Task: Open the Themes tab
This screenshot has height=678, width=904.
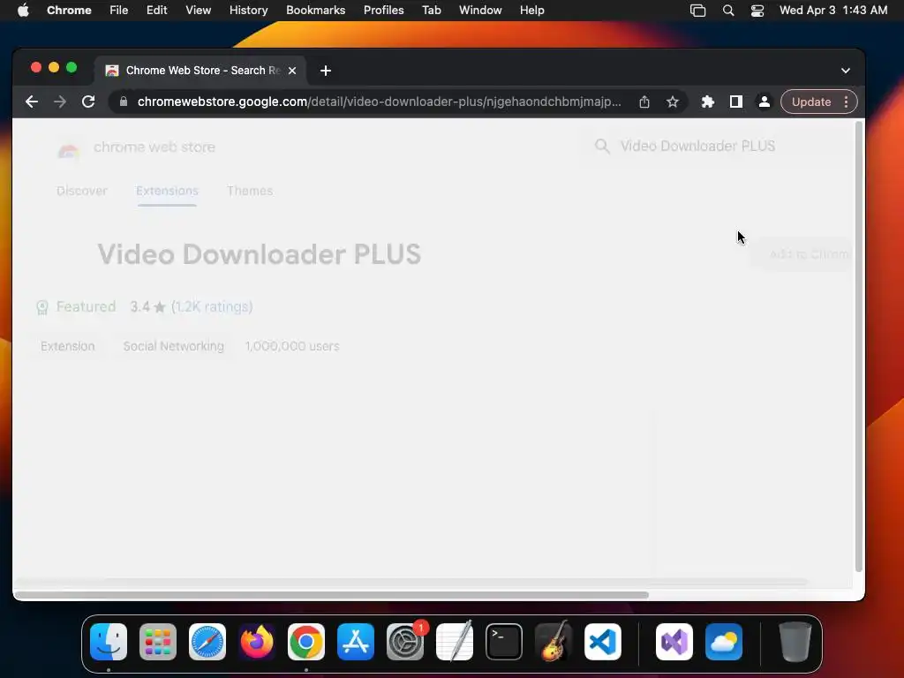Action: pos(250,191)
